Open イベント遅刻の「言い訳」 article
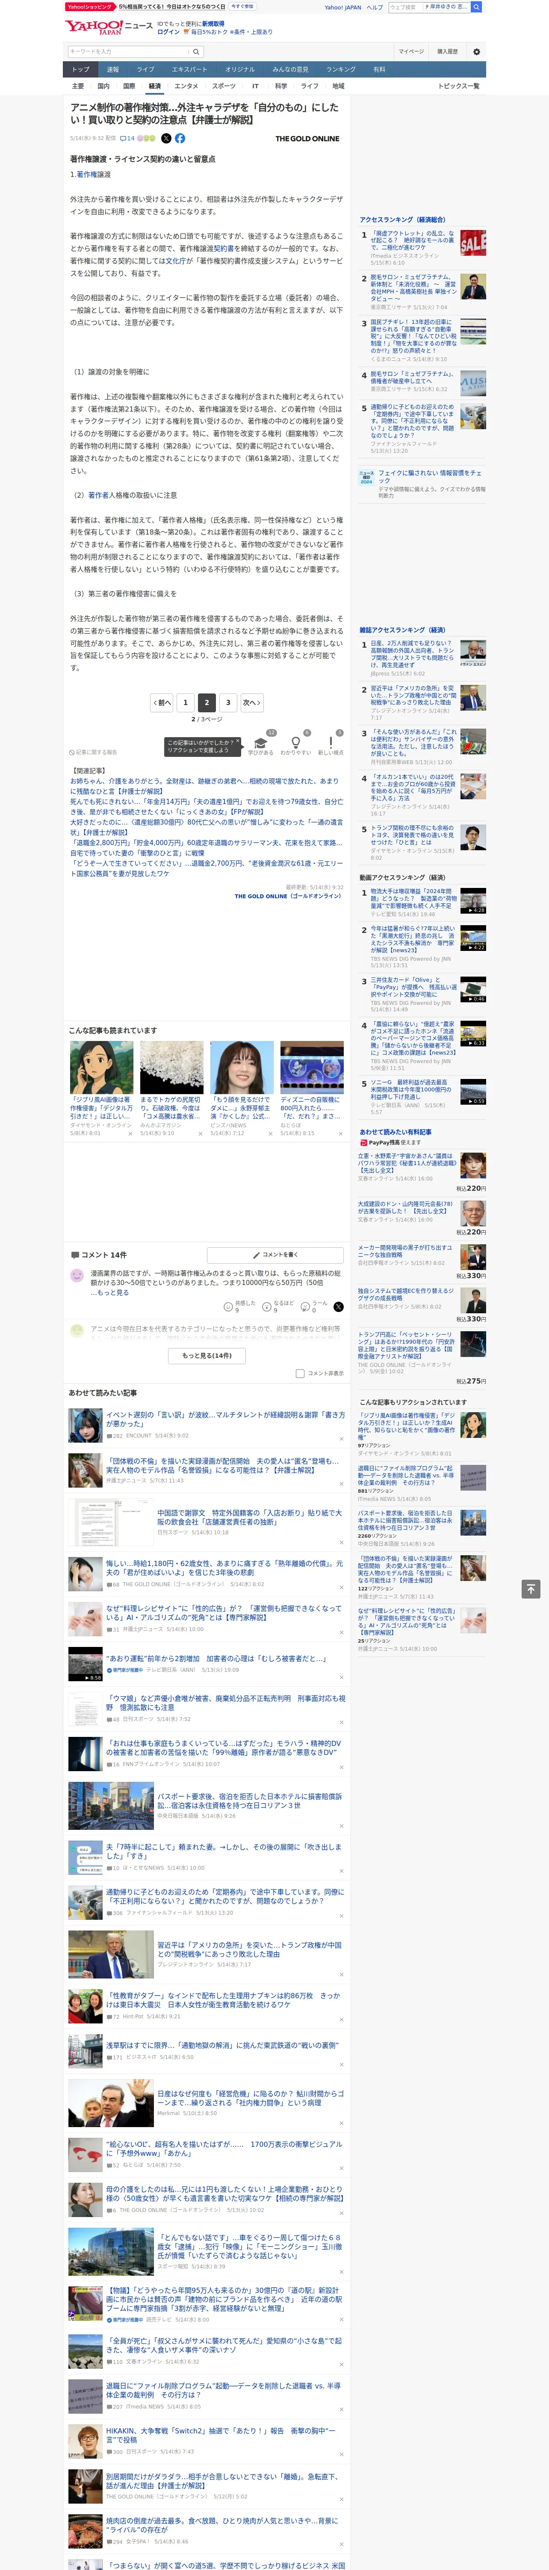Viewport: 549px width, 2570px height. point(225,1419)
